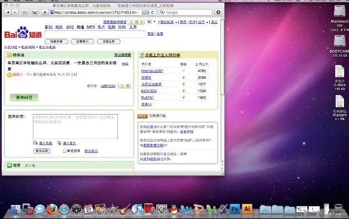This screenshot has height=219, width=349.
Task: Add bookmark with the plus button
Action: (45, 12)
